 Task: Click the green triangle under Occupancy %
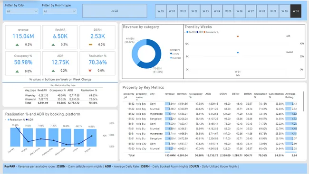17,72
